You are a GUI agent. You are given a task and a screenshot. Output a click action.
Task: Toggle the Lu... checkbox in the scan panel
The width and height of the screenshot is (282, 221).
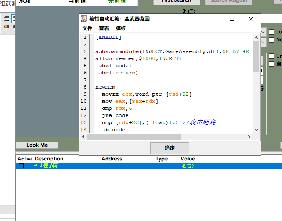coord(272,32)
